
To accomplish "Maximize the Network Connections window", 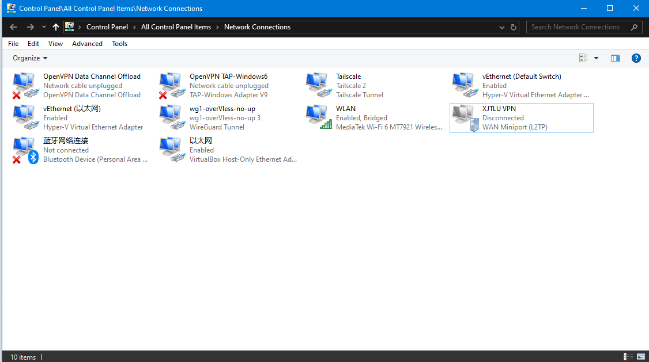I will coord(610,8).
